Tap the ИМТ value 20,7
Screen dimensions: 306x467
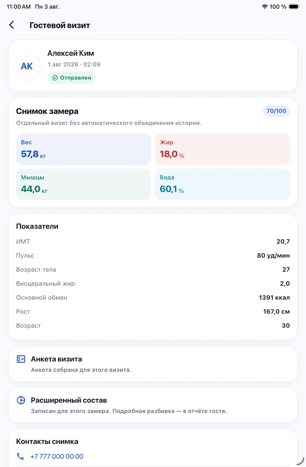tap(283, 242)
